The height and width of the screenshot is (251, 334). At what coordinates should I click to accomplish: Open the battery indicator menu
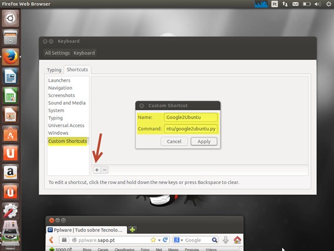click(x=307, y=4)
